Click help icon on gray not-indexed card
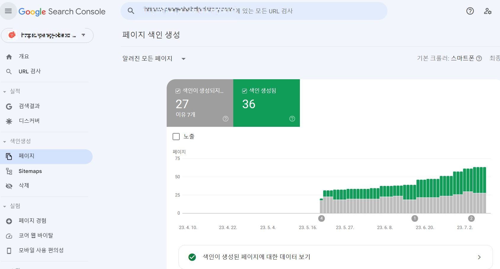This screenshot has width=500, height=269. (x=226, y=119)
